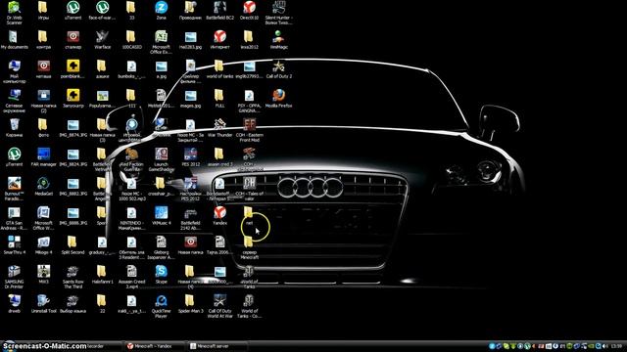Launch the Burnout Paradise shortcut

14,189
